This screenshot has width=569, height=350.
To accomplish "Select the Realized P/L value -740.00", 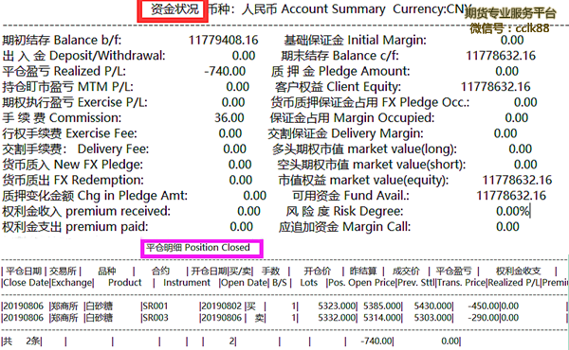I will pos(225,71).
